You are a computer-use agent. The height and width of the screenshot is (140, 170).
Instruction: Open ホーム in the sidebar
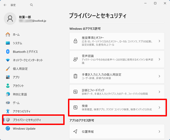(x=16, y=34)
